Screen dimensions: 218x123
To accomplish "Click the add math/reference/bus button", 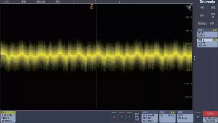I will (x=137, y=117).
